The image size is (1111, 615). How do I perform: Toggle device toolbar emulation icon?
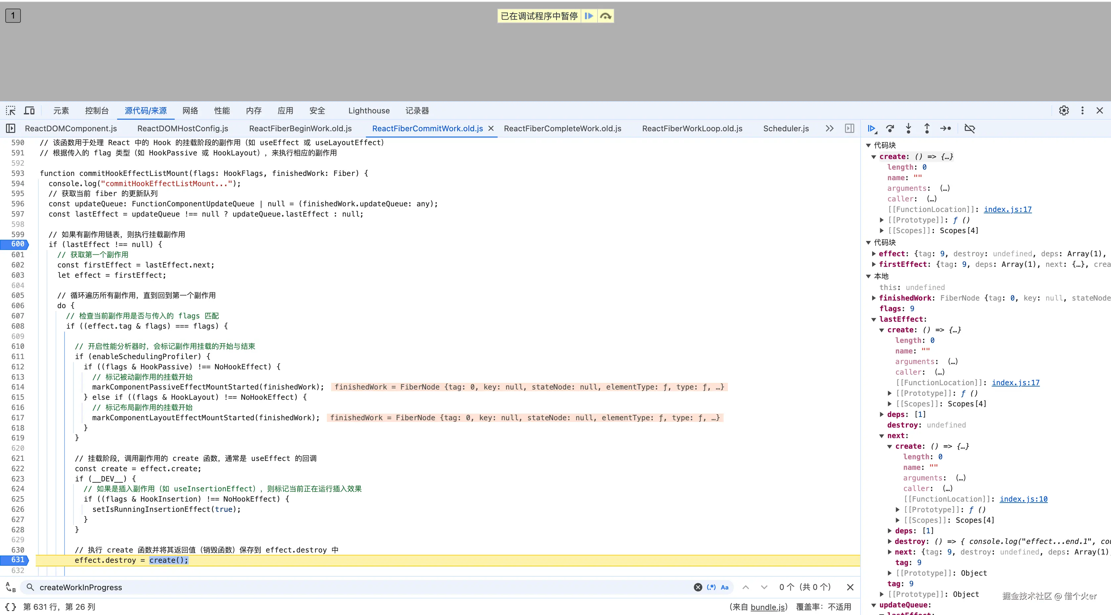[29, 111]
